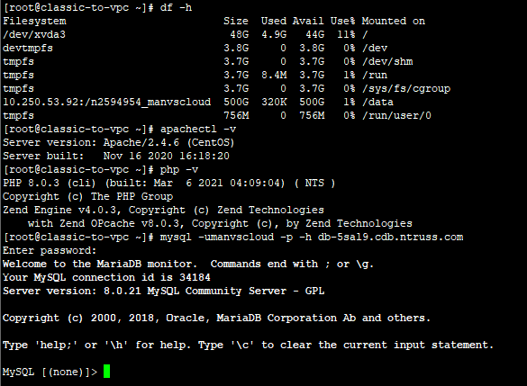The height and width of the screenshot is (386, 527).
Task: Click the /run/user/0 mount path
Action: tap(396, 115)
